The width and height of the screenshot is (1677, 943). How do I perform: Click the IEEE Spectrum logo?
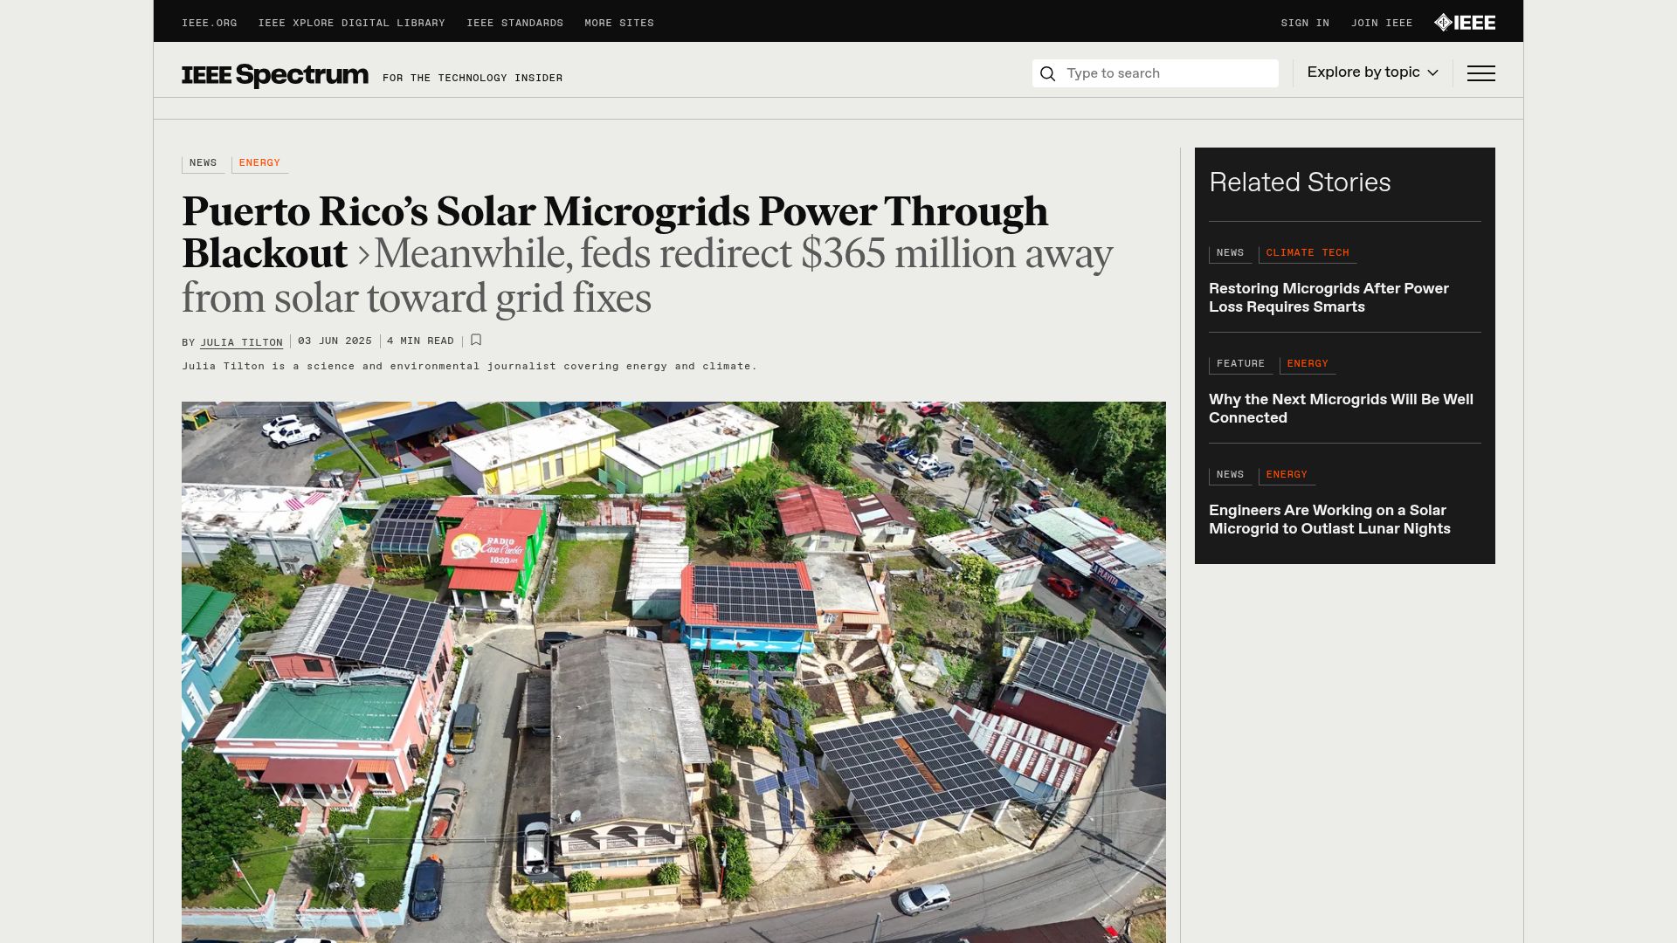pos(275,75)
